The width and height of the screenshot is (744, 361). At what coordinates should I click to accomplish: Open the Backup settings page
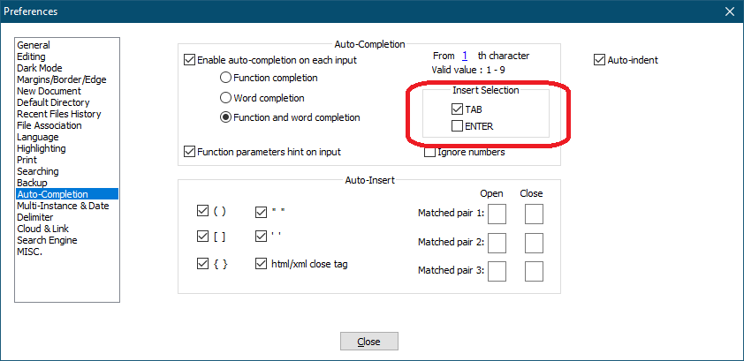(x=32, y=183)
